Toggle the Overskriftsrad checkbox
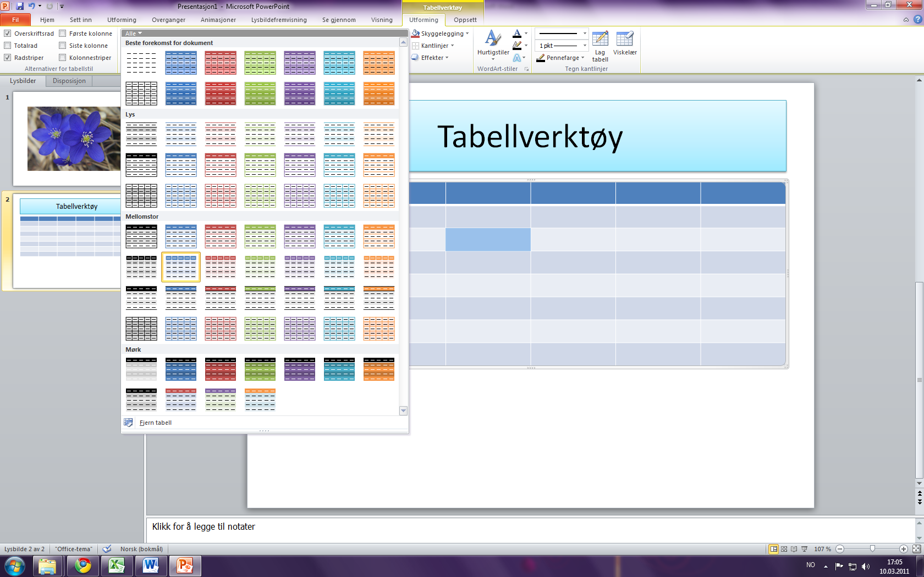This screenshot has width=924, height=577. point(8,34)
